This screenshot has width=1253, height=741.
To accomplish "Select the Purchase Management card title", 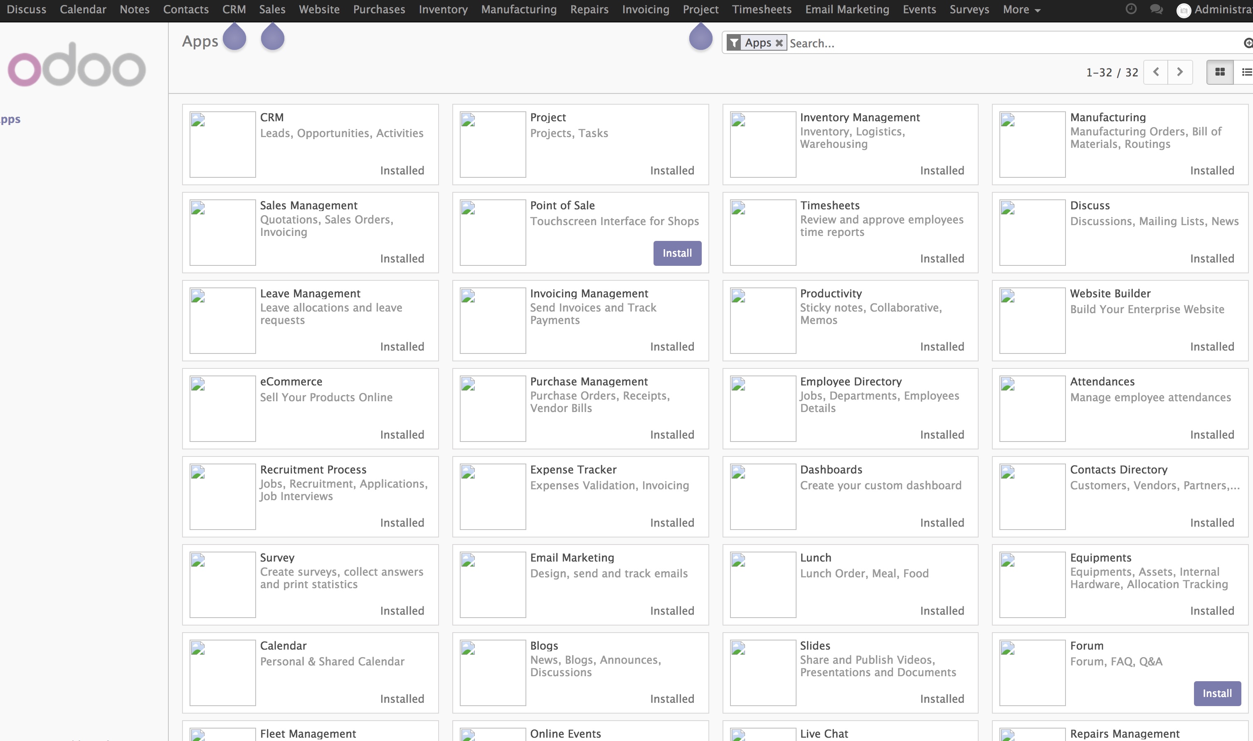I will (589, 381).
